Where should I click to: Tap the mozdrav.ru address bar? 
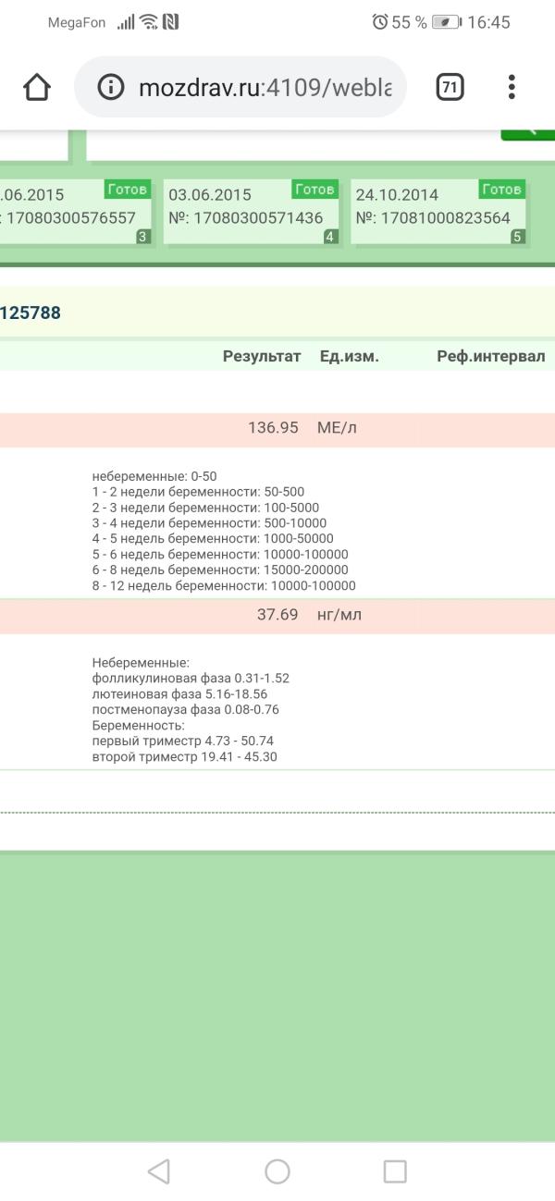pos(240,87)
